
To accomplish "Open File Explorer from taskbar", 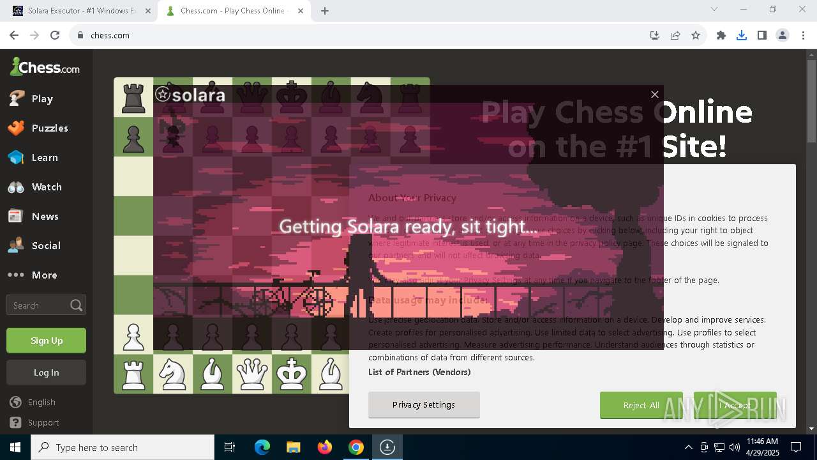I will tap(293, 447).
